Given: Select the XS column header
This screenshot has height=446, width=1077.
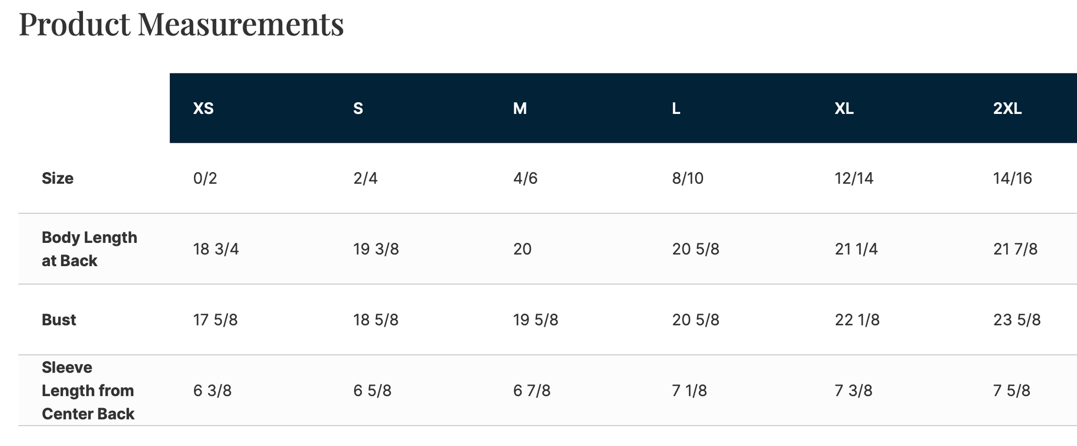Looking at the screenshot, I should click(x=203, y=108).
